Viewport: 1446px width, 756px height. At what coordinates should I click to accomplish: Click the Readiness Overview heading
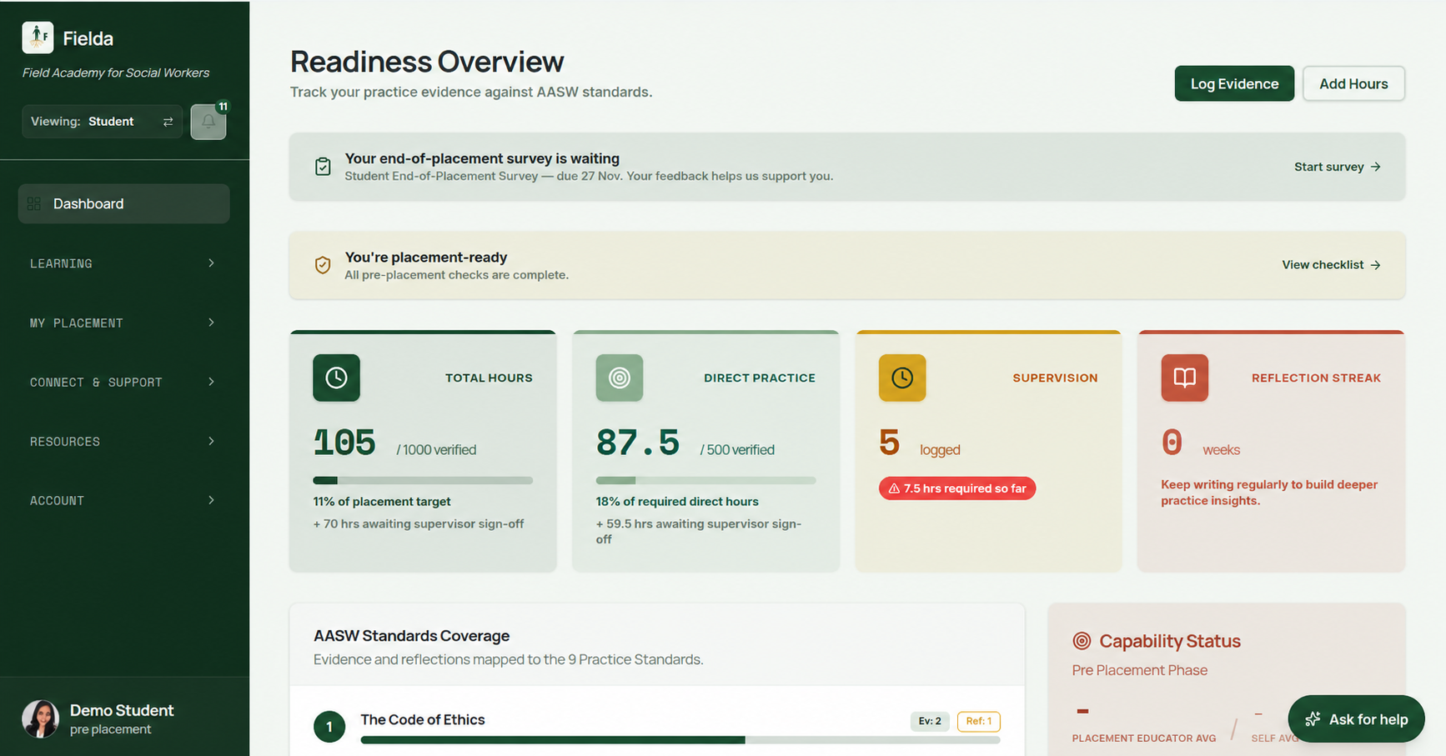427,62
